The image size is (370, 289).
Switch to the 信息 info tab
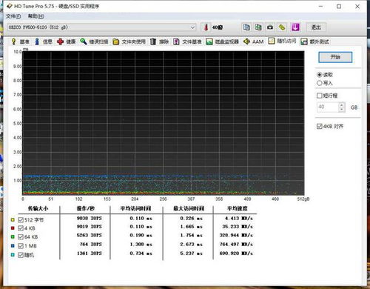pyautogui.click(x=43, y=41)
